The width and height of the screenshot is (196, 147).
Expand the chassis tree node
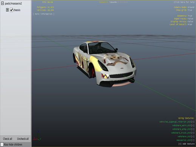click(x=7, y=10)
